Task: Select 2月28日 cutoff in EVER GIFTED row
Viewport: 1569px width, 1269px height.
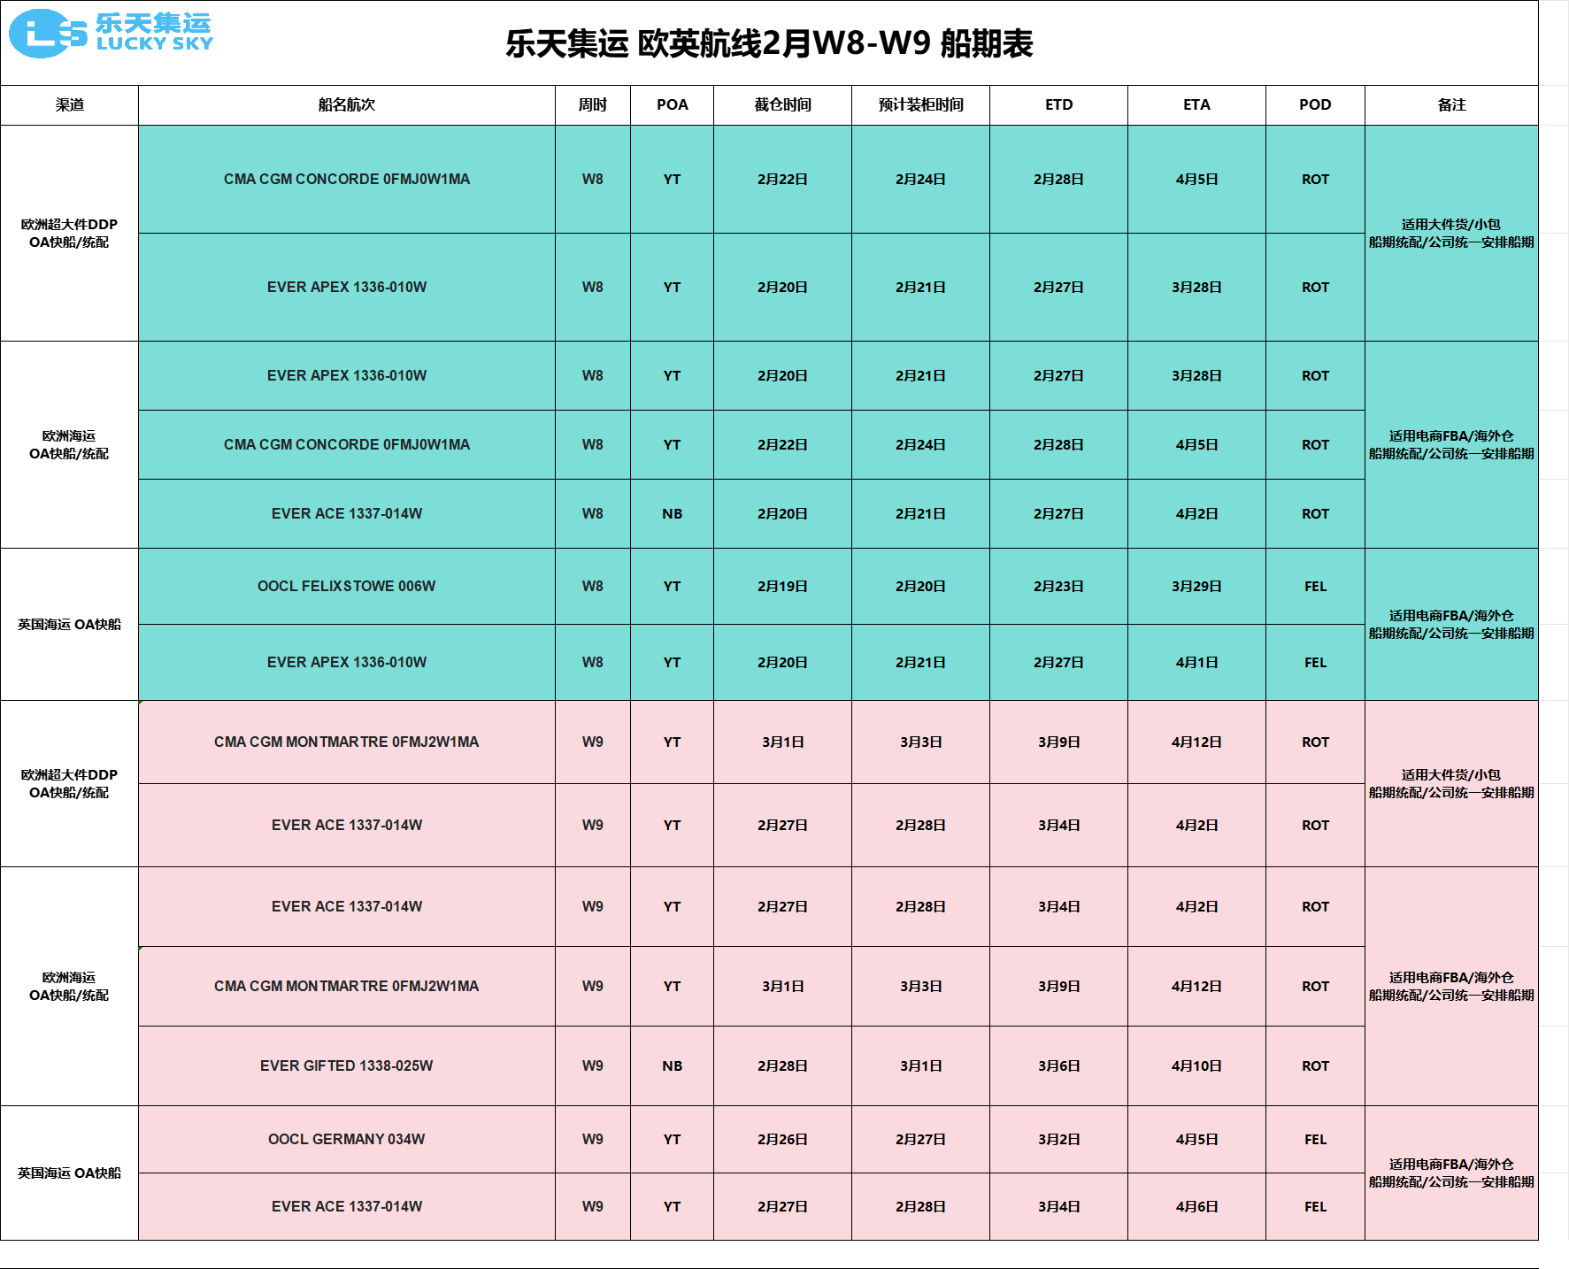Action: (783, 1066)
